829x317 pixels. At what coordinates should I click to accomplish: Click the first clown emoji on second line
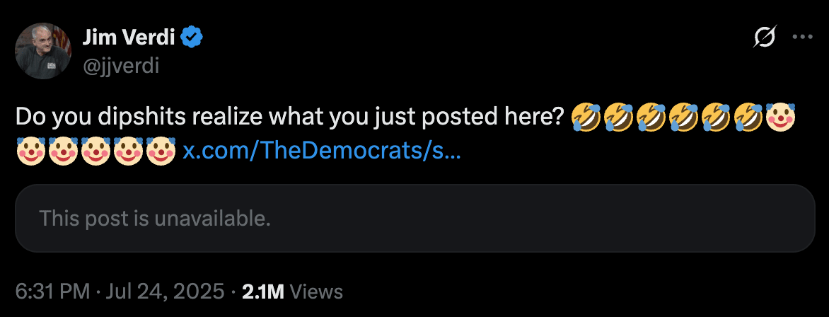(31, 151)
